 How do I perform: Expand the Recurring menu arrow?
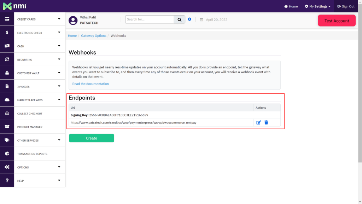pos(59,59)
